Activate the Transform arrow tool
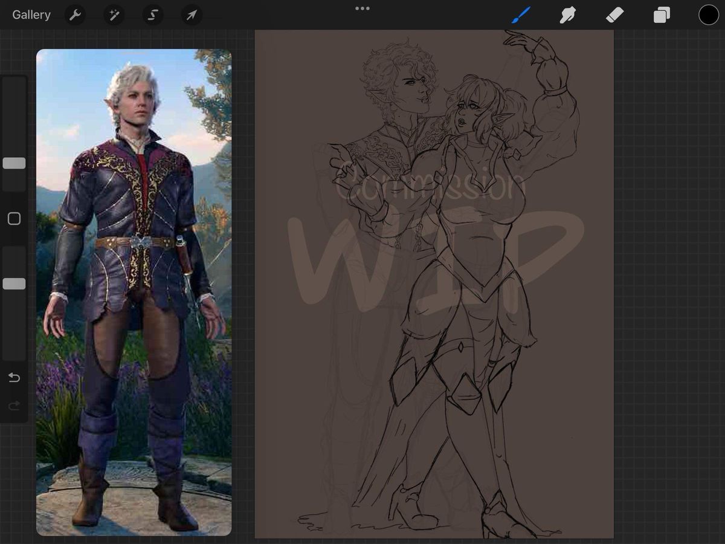Viewport: 725px width, 544px height. tap(192, 15)
